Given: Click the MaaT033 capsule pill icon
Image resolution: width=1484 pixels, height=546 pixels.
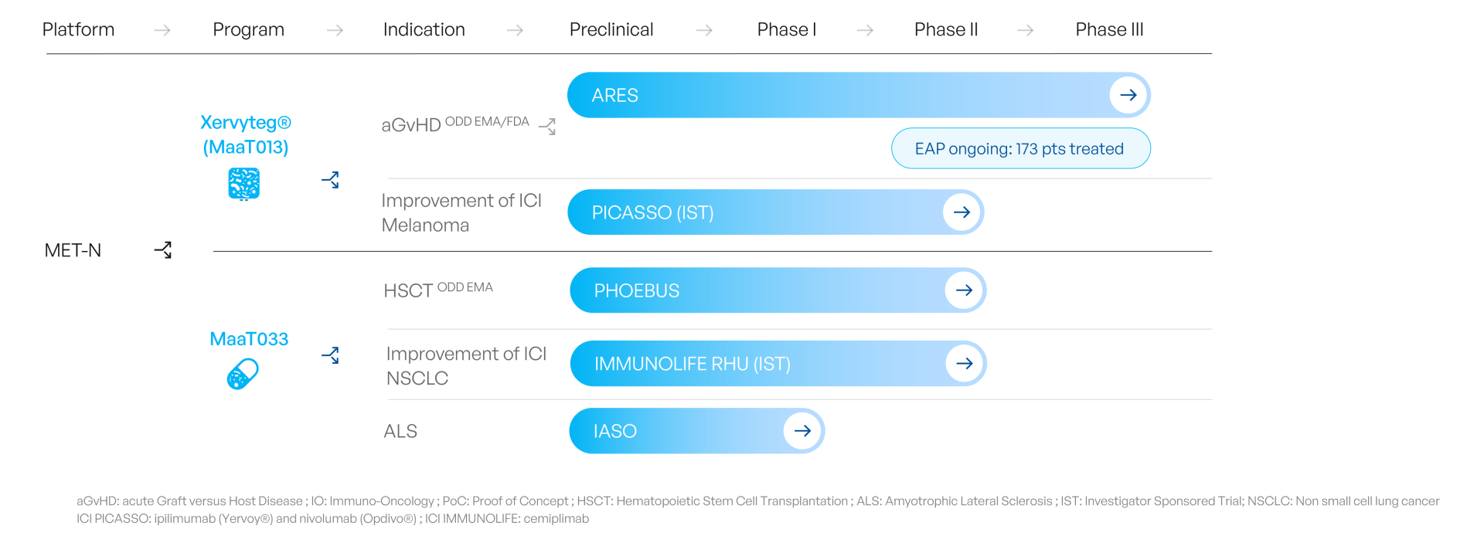Looking at the screenshot, I should 243,375.
